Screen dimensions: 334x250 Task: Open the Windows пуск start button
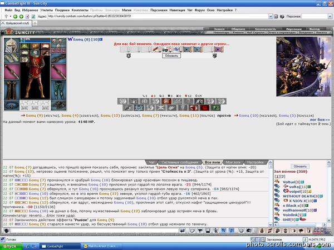coord(11,246)
